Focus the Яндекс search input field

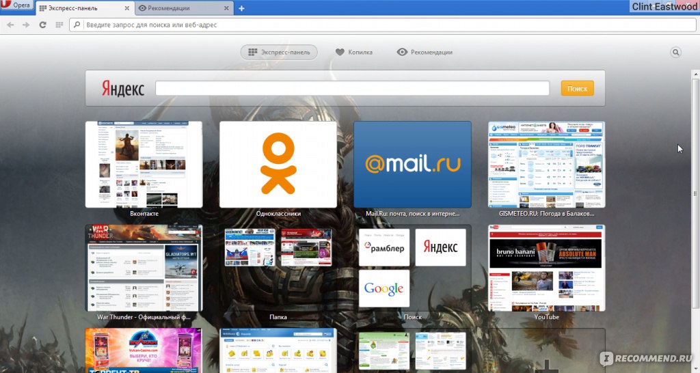(x=352, y=88)
